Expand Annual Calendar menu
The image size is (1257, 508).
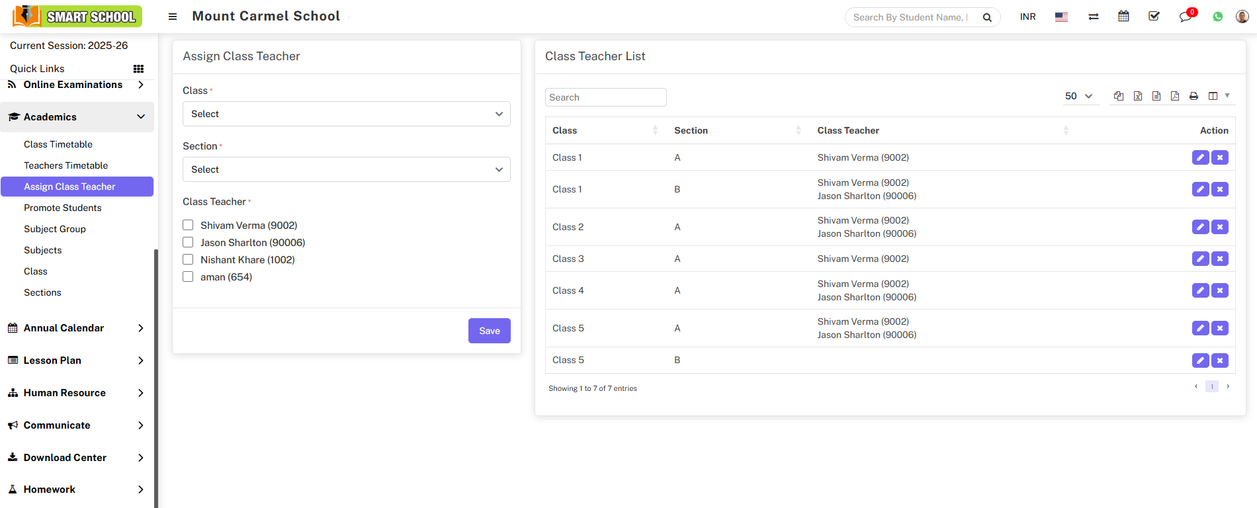77,328
